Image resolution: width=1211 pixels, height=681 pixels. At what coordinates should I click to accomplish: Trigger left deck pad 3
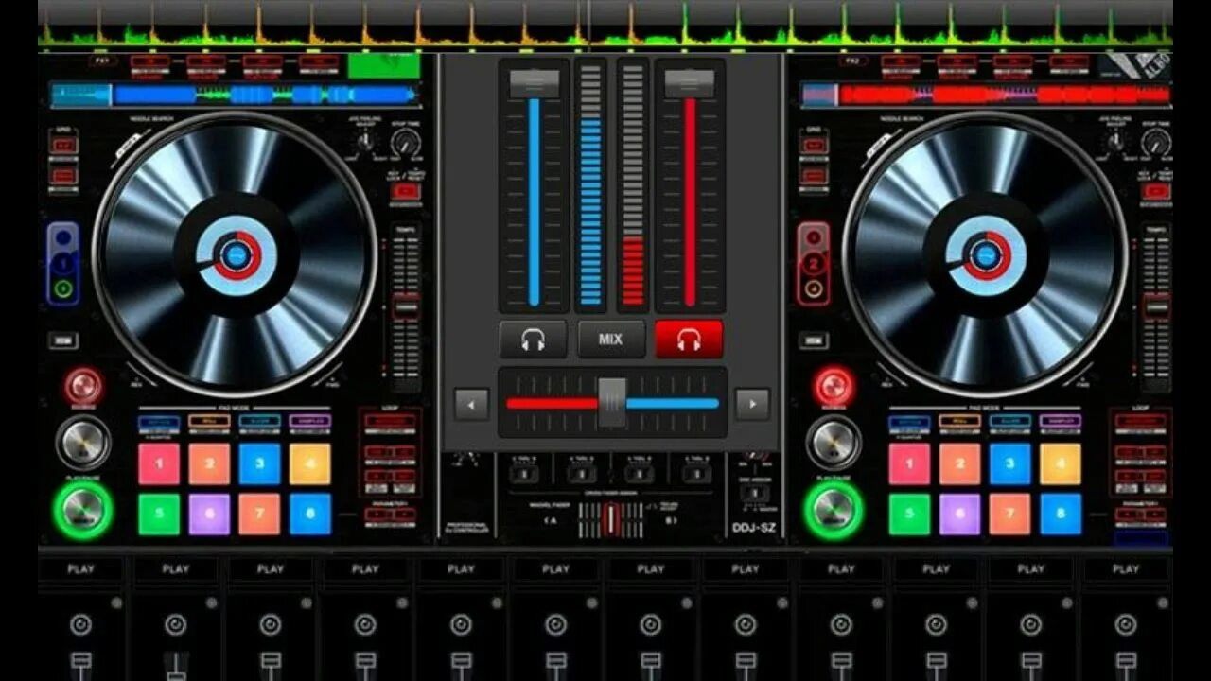point(259,464)
